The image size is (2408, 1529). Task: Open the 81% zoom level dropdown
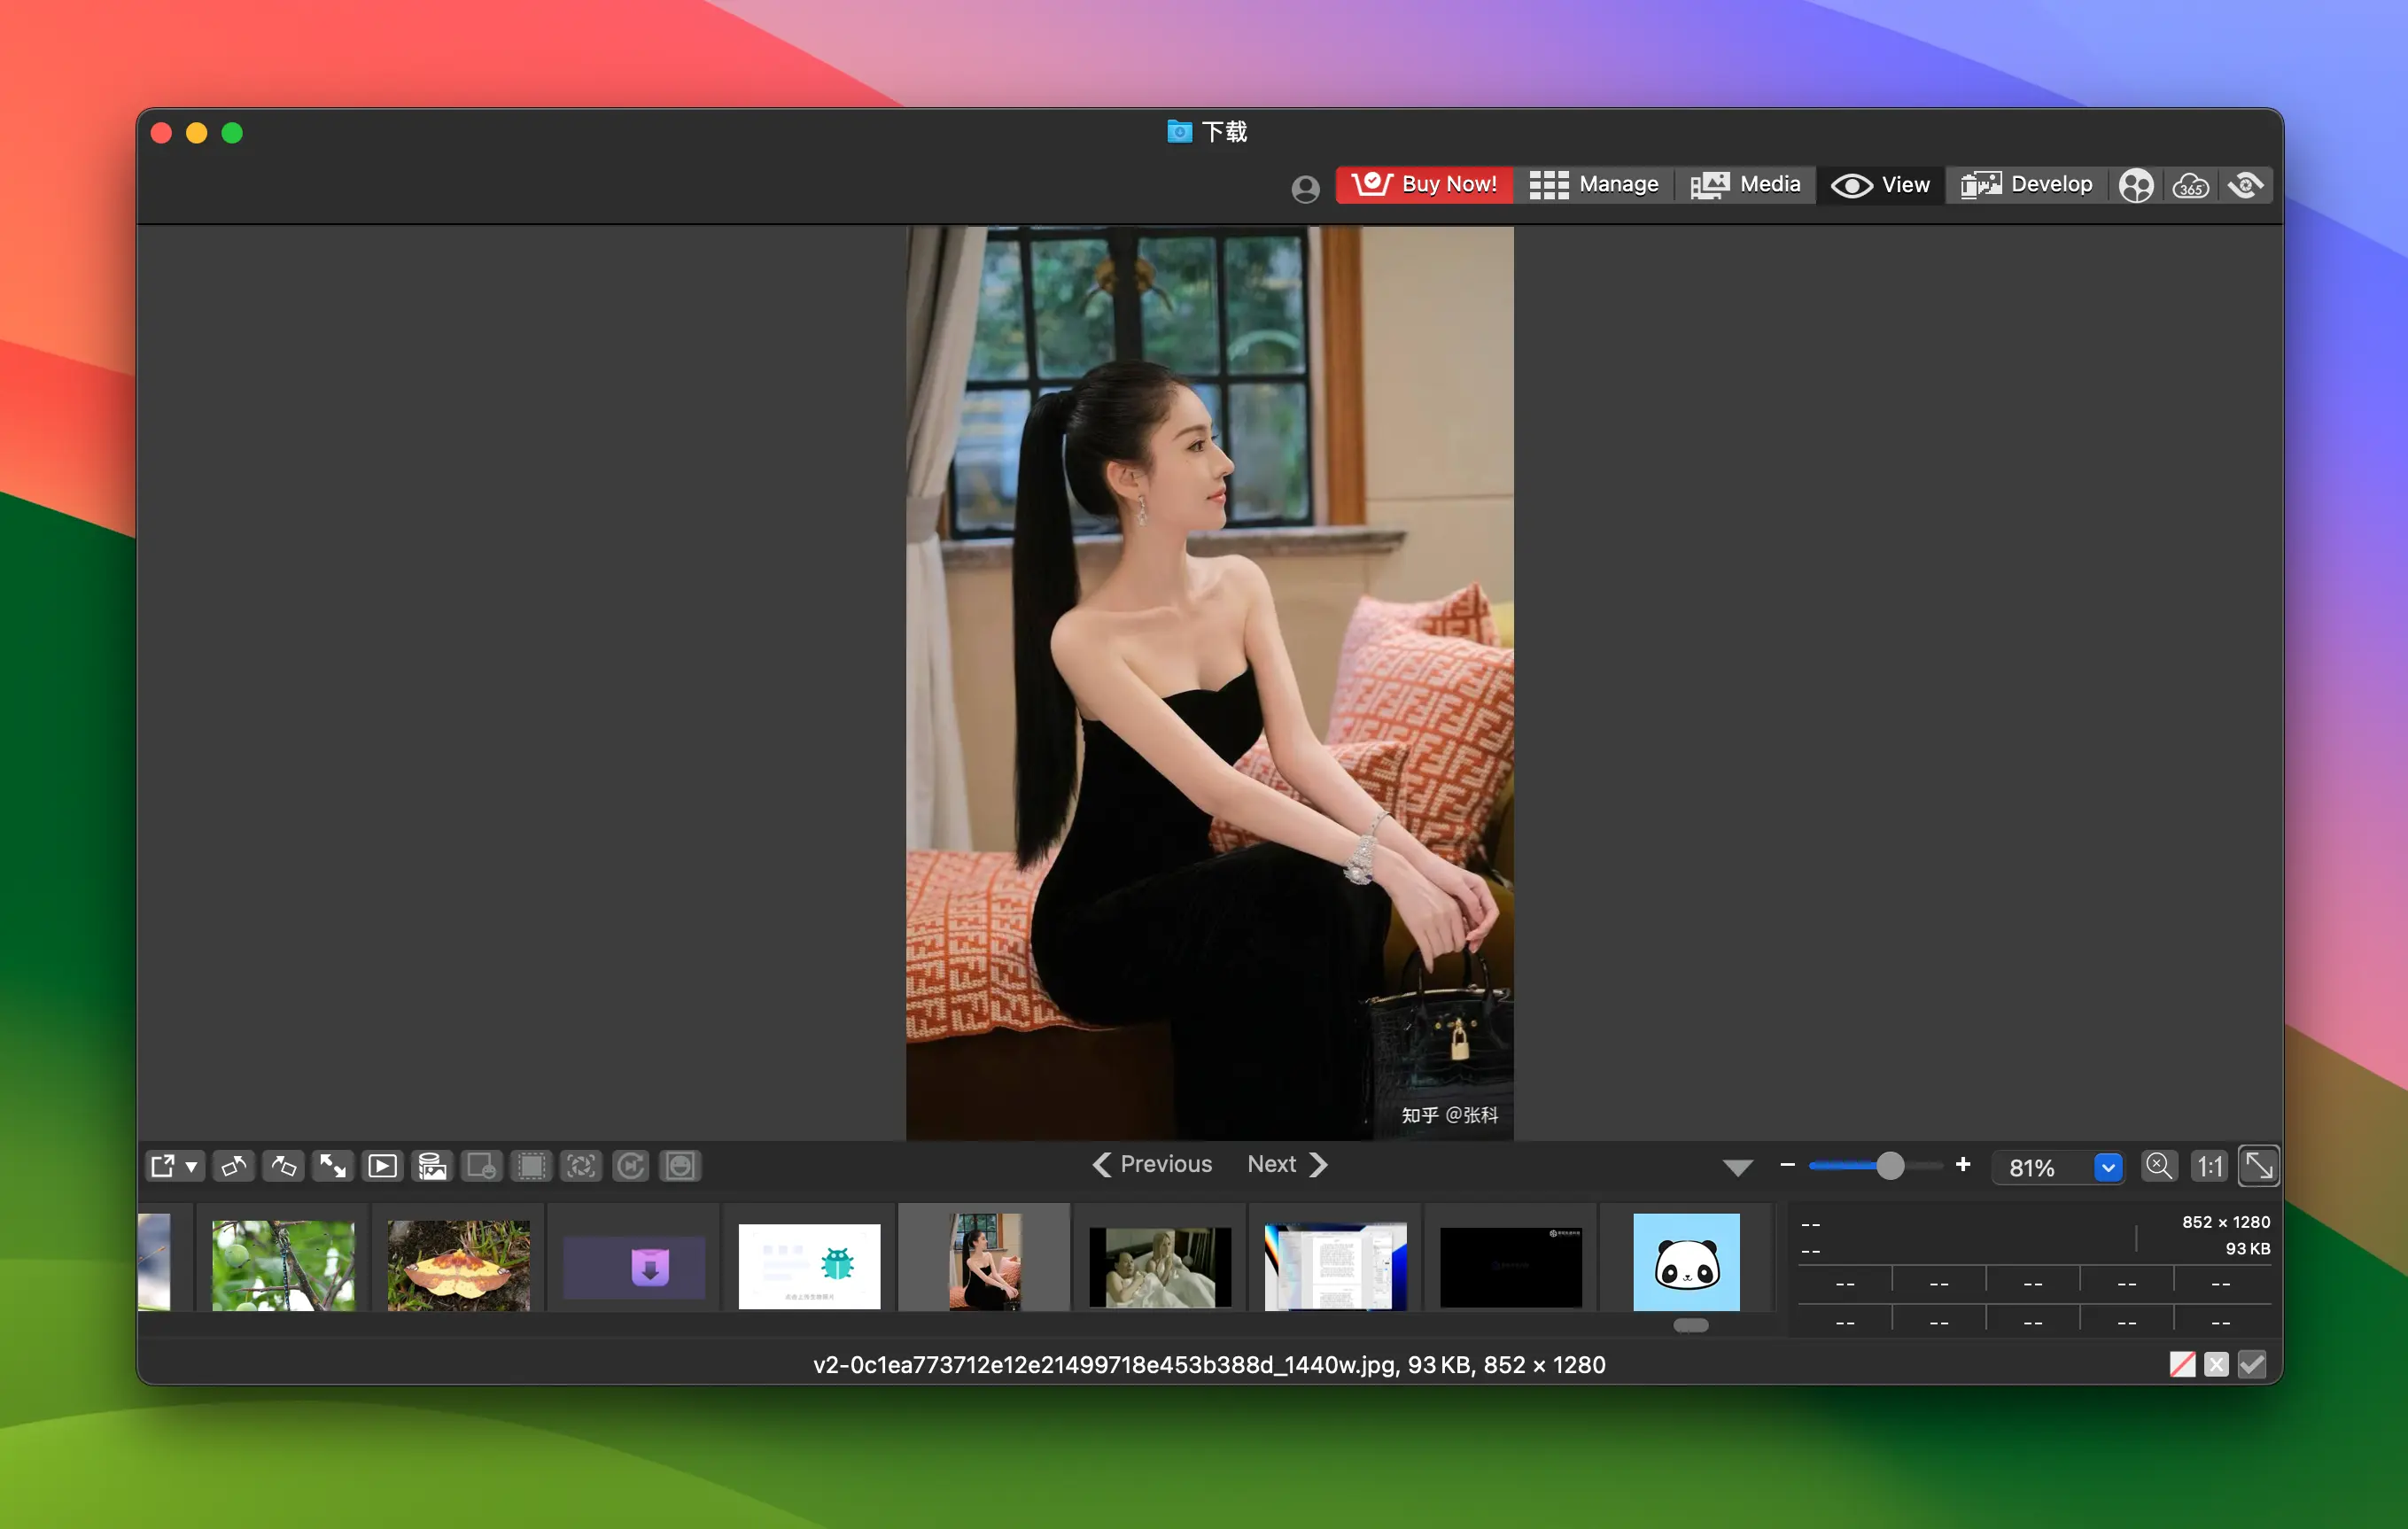pyautogui.click(x=2107, y=1167)
